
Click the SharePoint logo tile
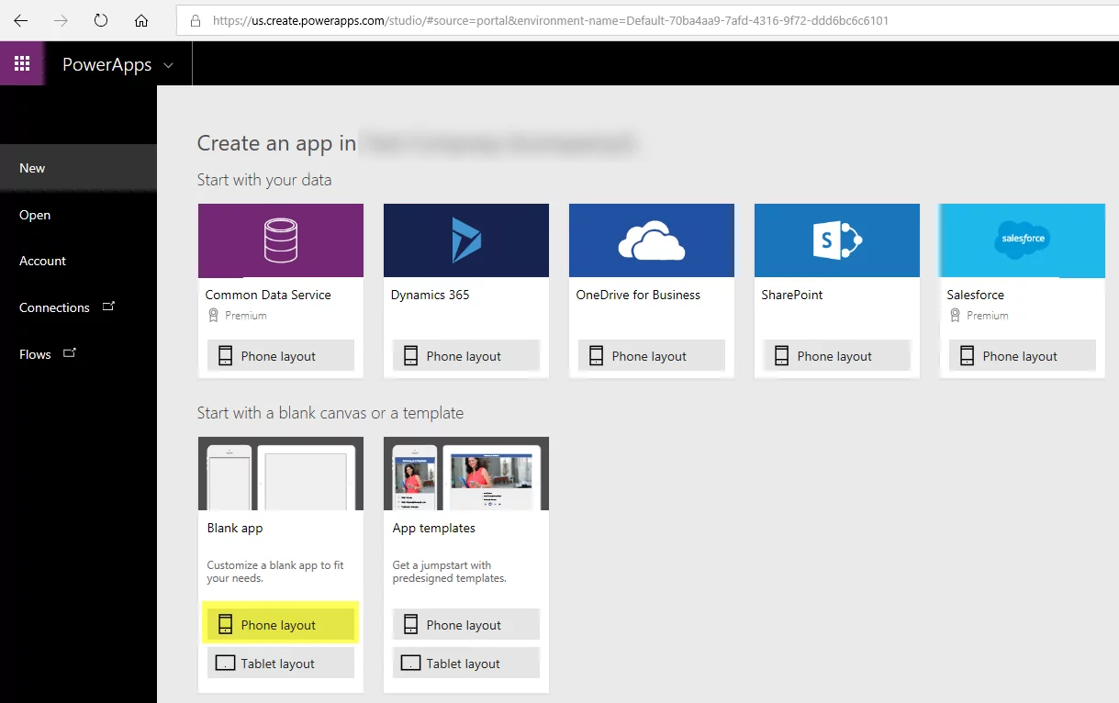837,240
